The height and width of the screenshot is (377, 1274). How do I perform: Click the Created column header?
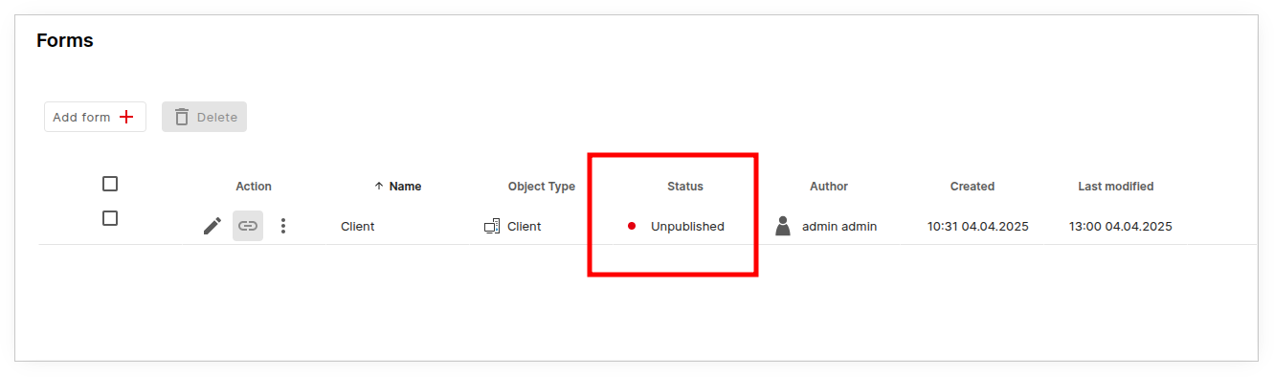click(x=972, y=187)
